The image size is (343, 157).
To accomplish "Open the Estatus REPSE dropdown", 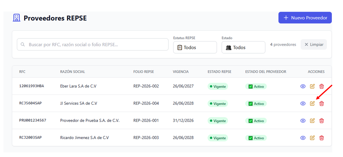I will (x=195, y=47).
